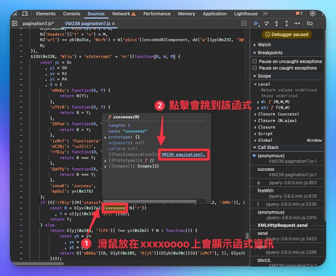Viewport: 336px width, 276px height.
Task: Open the Performance tab
Action: pos(157,14)
